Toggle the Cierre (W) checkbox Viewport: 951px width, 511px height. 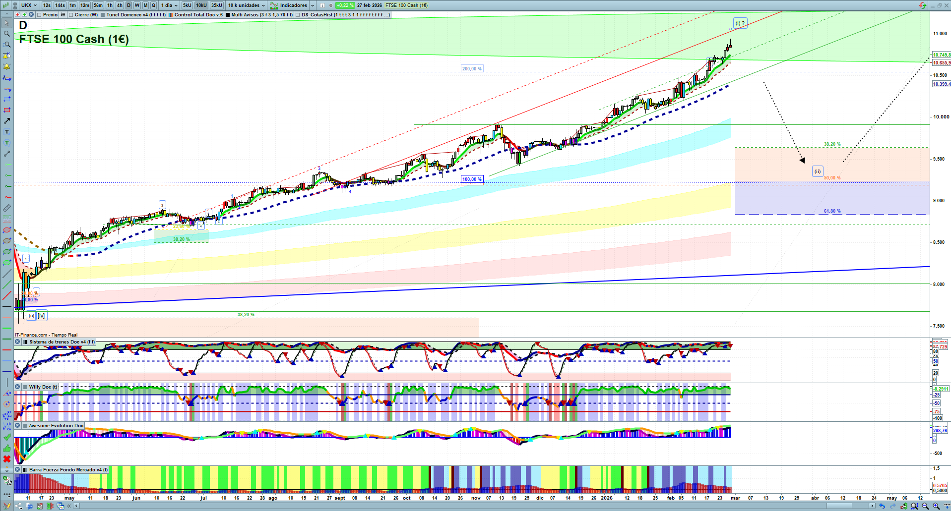pyautogui.click(x=71, y=15)
